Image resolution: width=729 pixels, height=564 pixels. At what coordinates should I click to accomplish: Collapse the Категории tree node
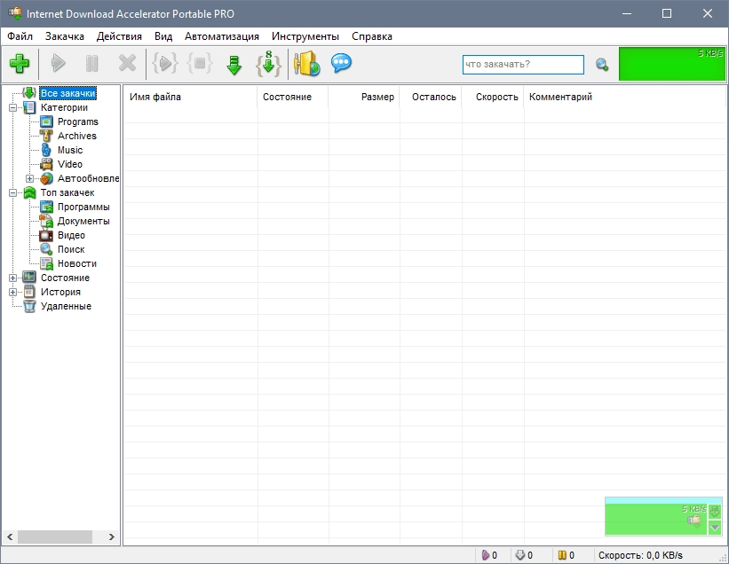pyautogui.click(x=13, y=107)
